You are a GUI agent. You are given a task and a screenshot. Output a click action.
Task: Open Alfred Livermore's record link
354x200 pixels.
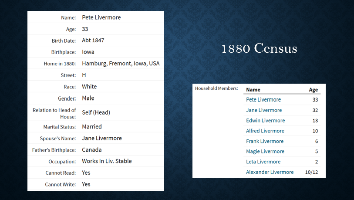pyautogui.click(x=265, y=131)
